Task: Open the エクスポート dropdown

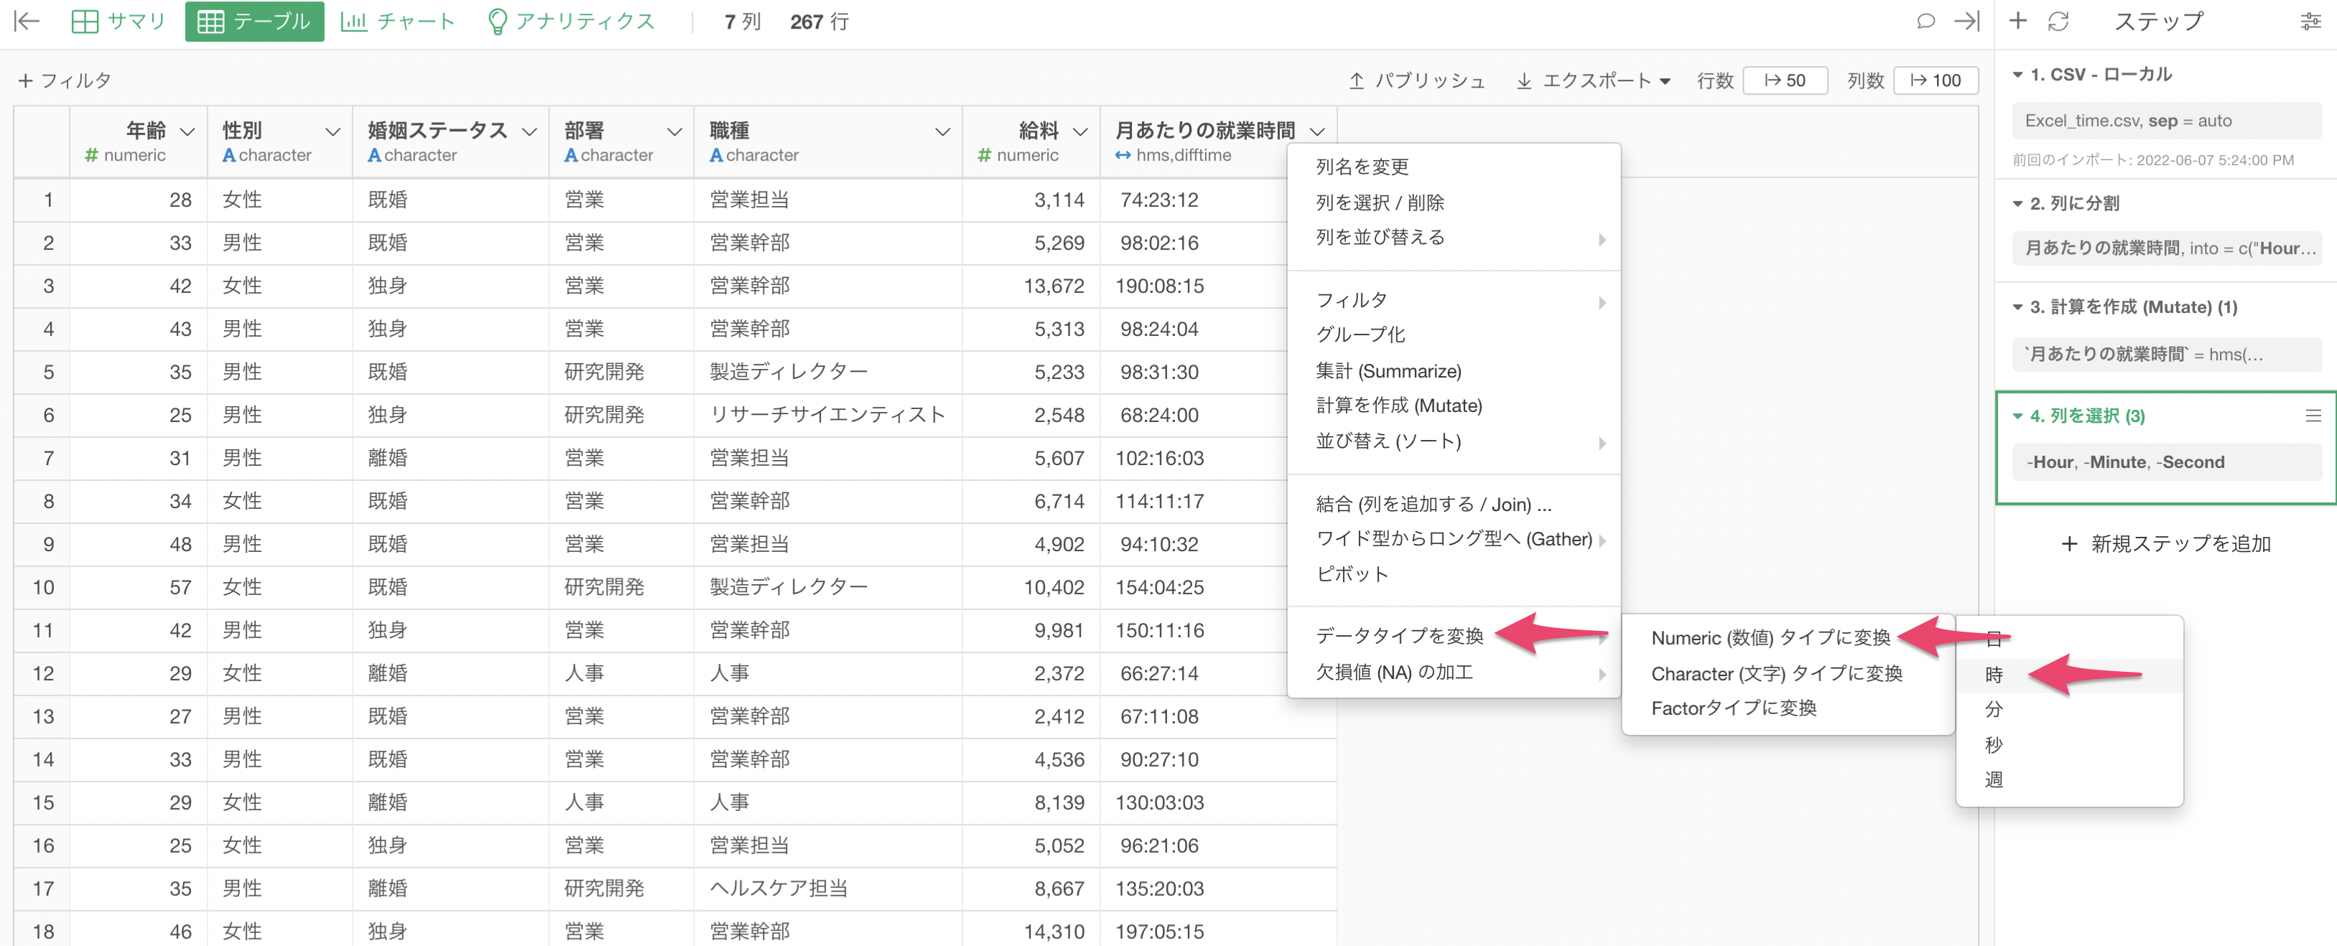Action: 1593,80
